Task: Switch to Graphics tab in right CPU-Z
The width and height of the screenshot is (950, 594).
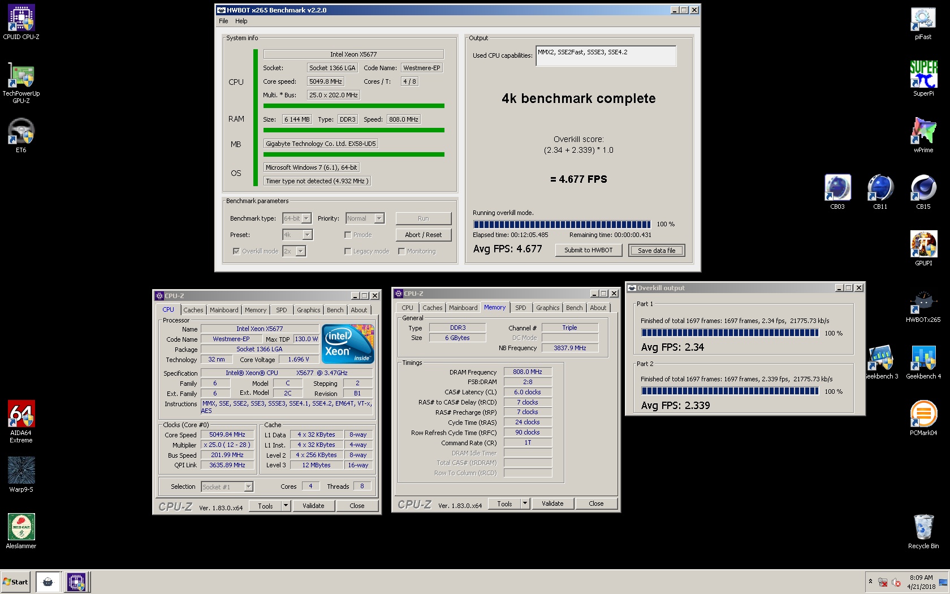Action: 548,308
